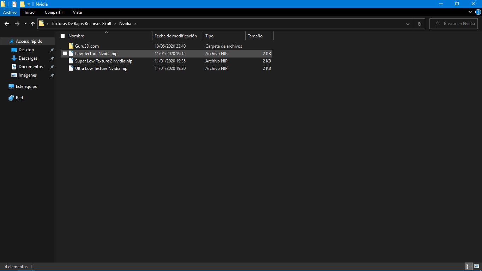Click the 4 elementos status text
Screen dimensions: 482x271
pyautogui.click(x=16, y=267)
